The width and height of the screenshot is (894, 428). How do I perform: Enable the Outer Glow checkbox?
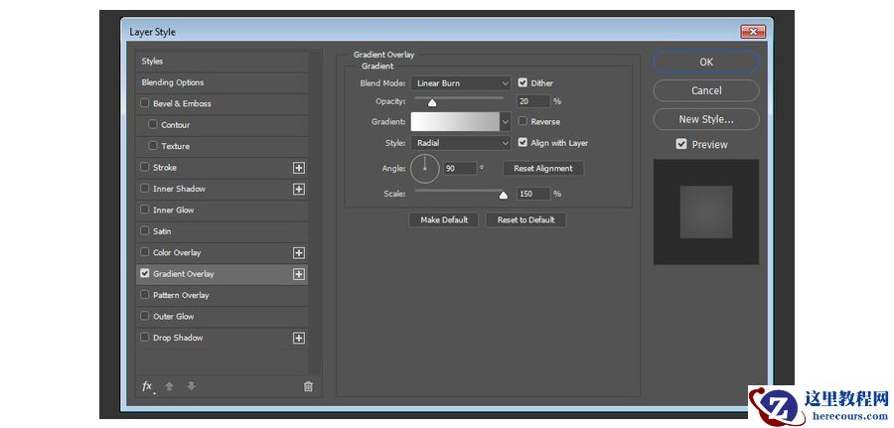pos(145,316)
